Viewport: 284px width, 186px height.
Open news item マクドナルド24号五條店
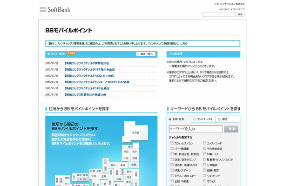click(x=87, y=88)
